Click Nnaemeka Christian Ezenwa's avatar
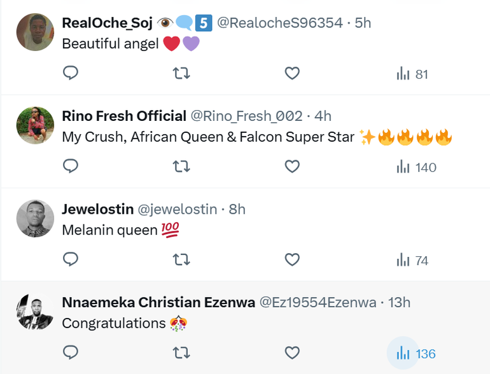Image resolution: width=490 pixels, height=374 pixels. point(34,312)
